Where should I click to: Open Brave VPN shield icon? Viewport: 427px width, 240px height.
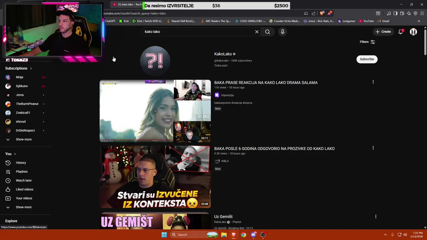click(415, 13)
